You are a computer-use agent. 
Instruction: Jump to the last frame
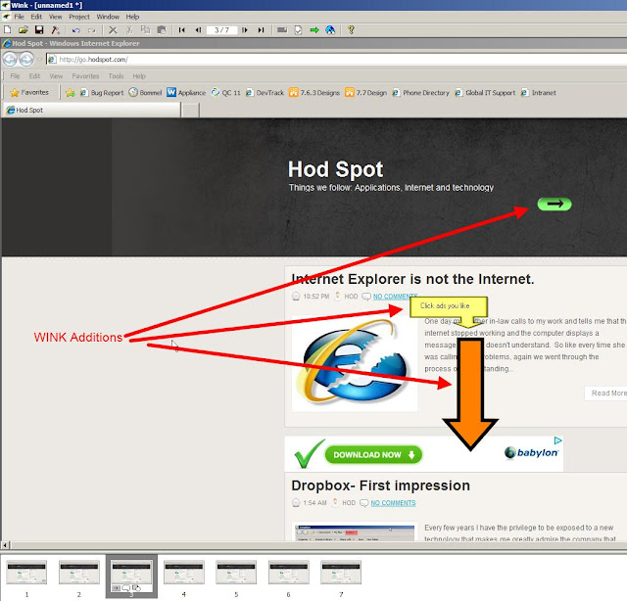click(262, 30)
